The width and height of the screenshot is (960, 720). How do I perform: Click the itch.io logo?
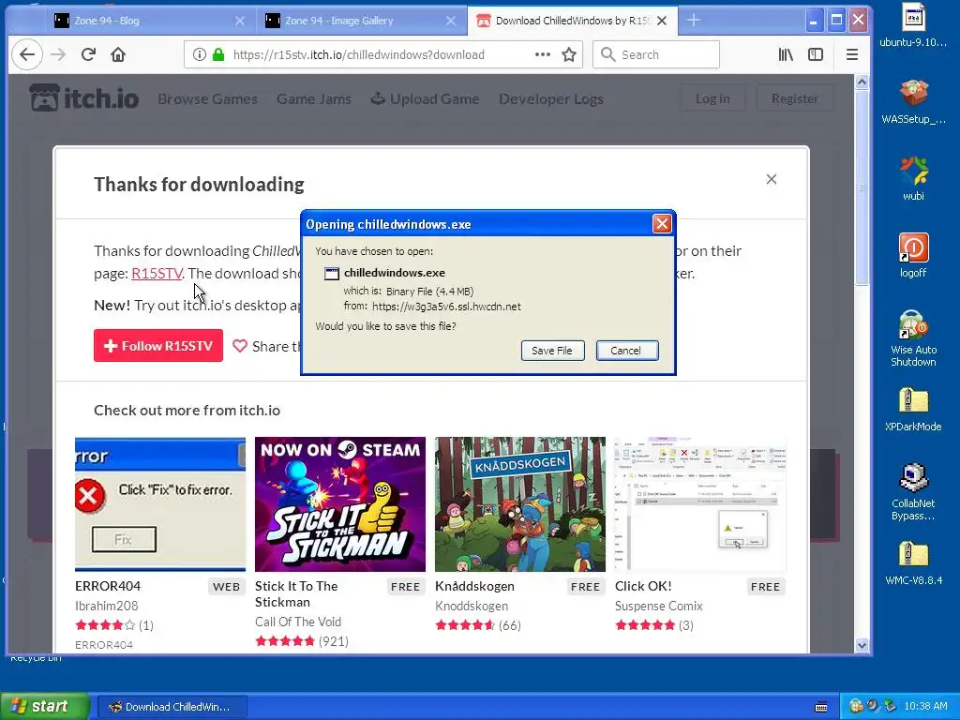(x=84, y=98)
